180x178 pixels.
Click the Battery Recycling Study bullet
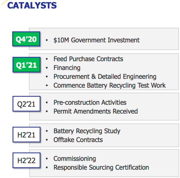[x=87, y=131]
